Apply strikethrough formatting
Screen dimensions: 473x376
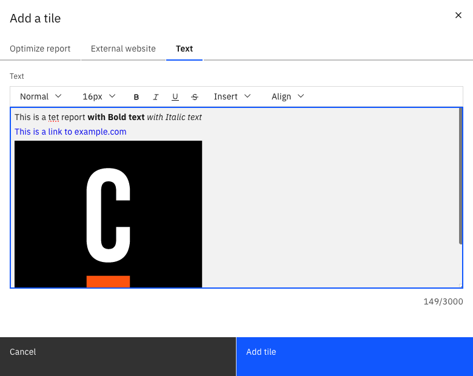coord(195,97)
